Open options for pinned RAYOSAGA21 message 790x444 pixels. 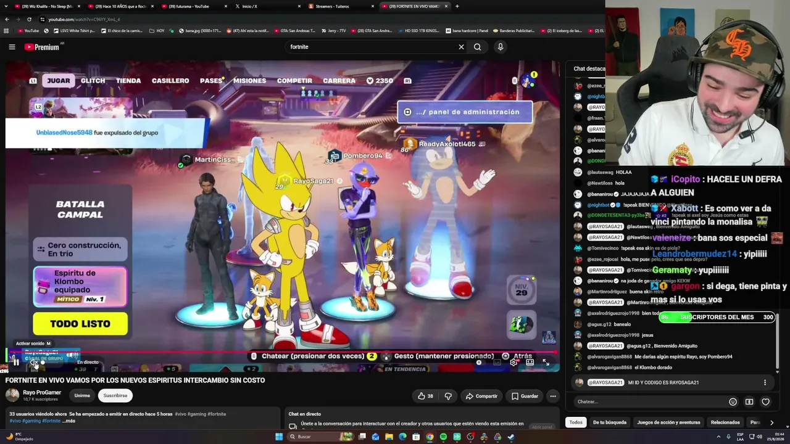tap(765, 382)
